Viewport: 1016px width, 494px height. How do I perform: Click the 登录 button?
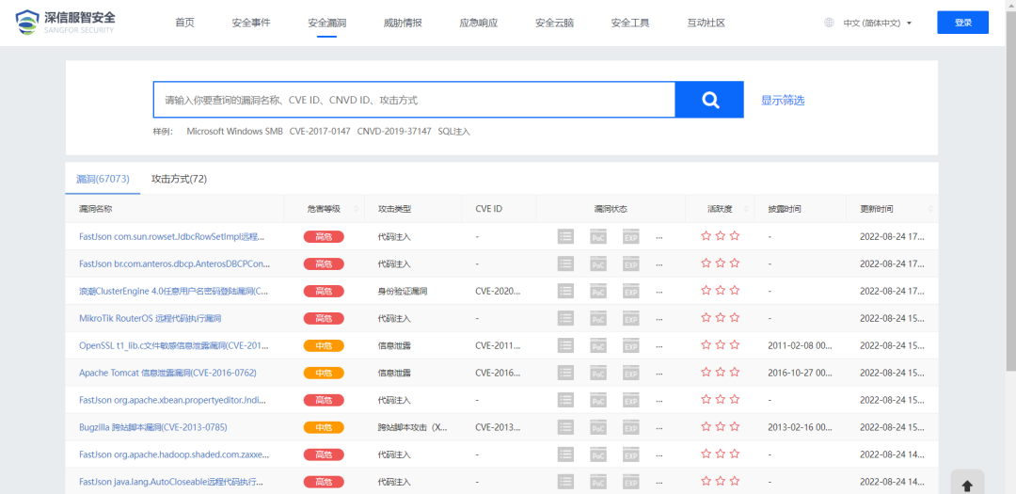coord(963,23)
